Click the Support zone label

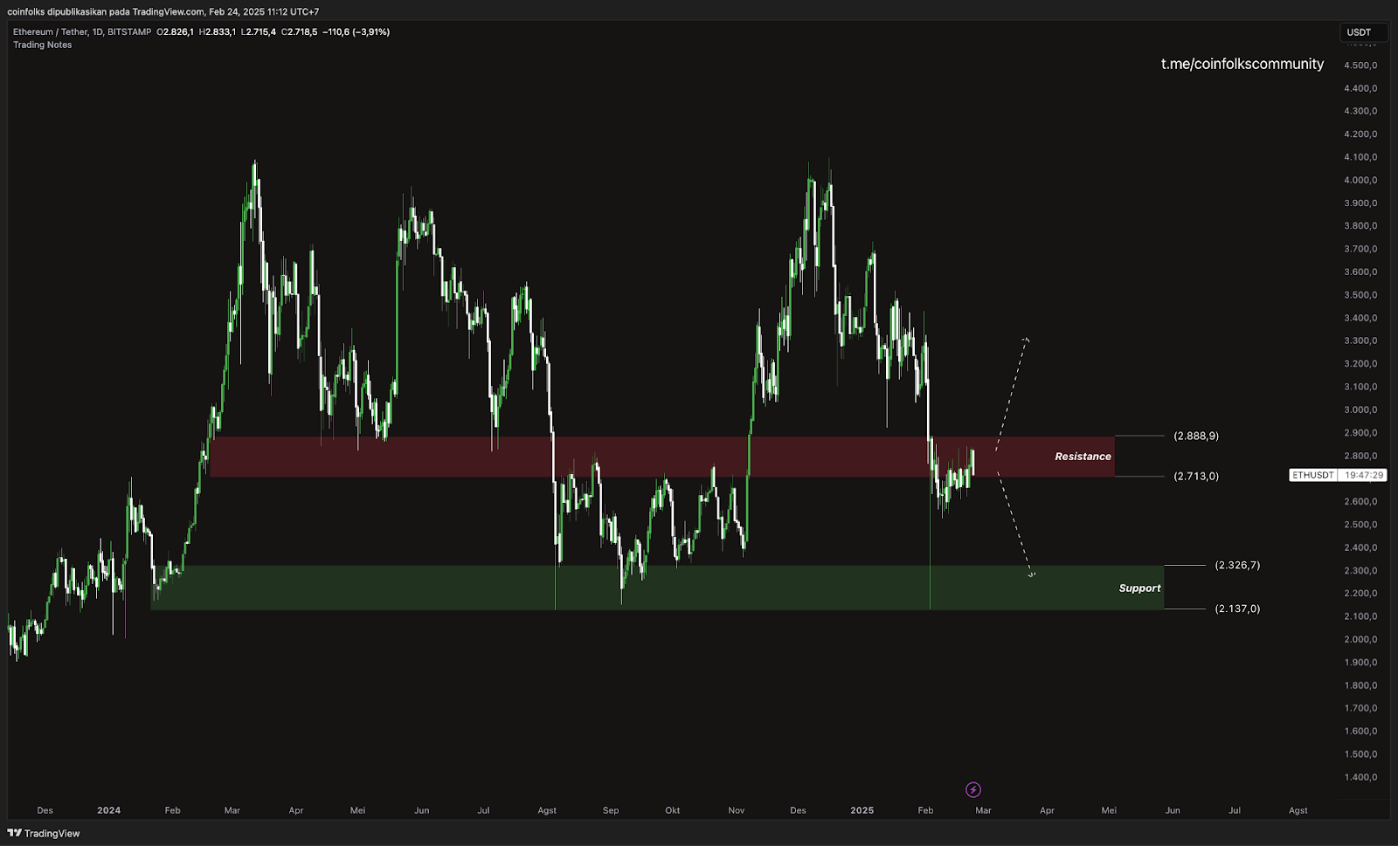1139,588
